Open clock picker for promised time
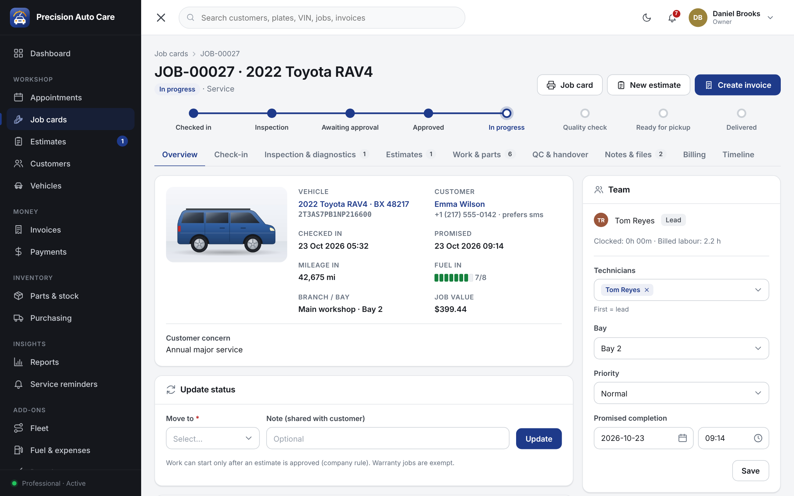 click(758, 438)
